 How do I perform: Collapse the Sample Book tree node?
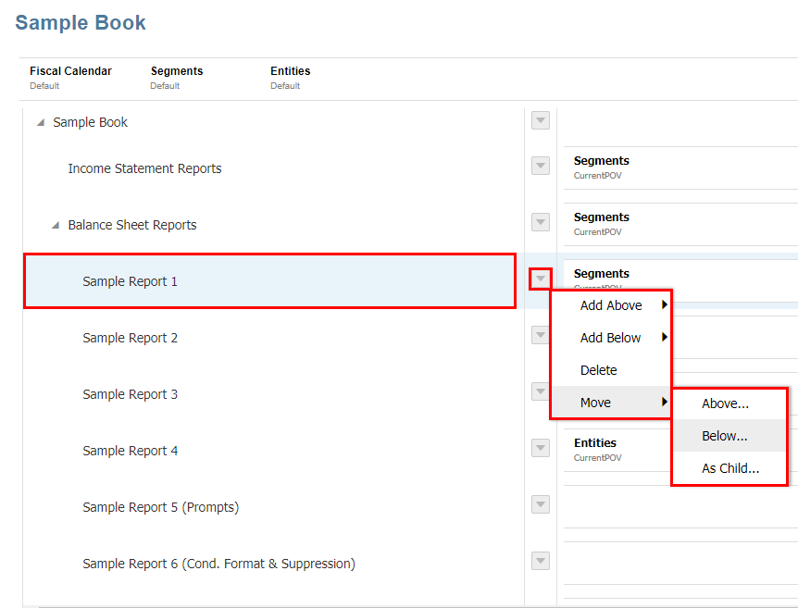point(40,122)
